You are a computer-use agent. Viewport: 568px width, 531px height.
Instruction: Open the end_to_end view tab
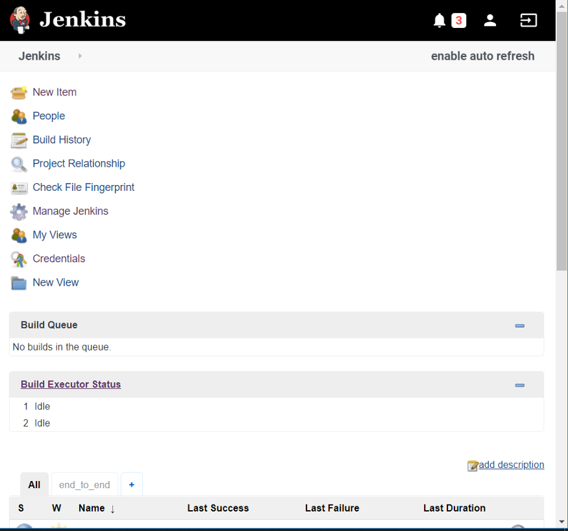pyautogui.click(x=84, y=484)
